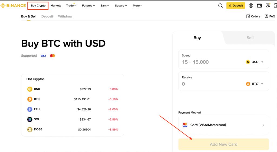Click the ETH price $4,529.26
Screen dimensions: 277x152
(x=84, y=109)
